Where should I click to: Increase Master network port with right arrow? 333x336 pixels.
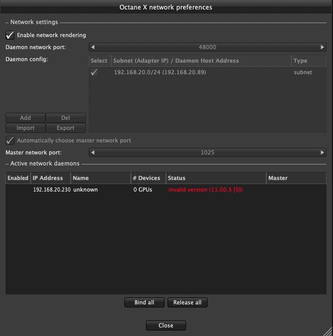[x=322, y=152]
